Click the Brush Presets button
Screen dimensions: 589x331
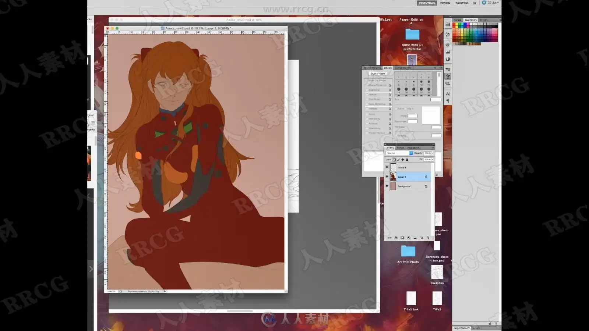tap(378, 74)
